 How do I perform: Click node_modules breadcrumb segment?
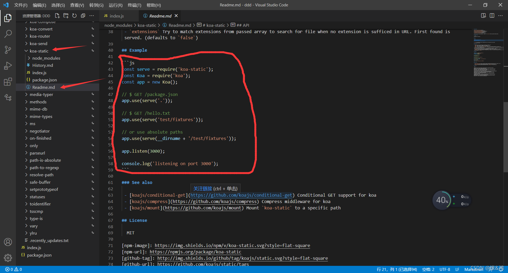point(118,25)
